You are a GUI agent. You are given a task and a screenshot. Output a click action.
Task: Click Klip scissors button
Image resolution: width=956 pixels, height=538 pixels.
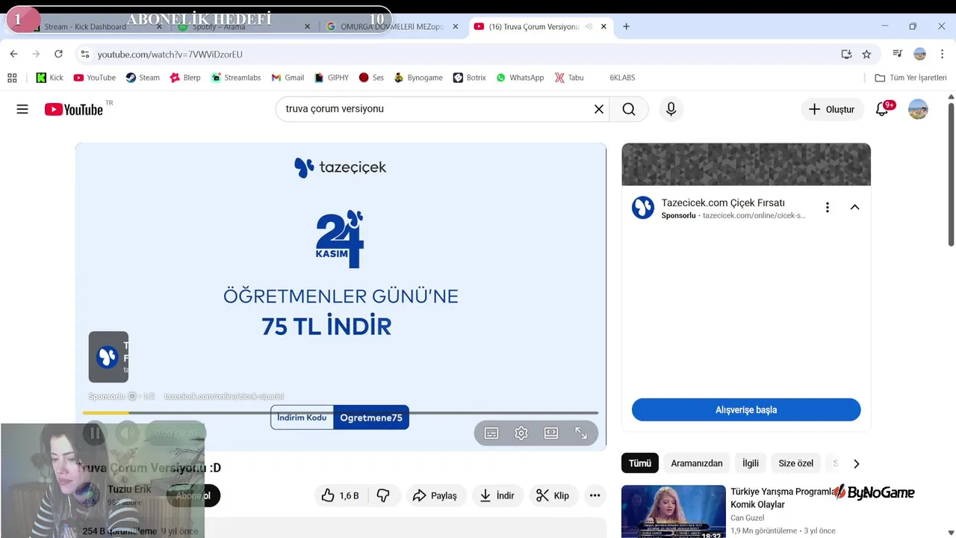[553, 495]
